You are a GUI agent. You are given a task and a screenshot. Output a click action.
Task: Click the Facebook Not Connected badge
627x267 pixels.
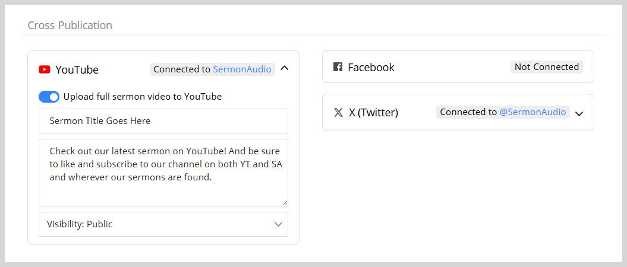(x=547, y=66)
